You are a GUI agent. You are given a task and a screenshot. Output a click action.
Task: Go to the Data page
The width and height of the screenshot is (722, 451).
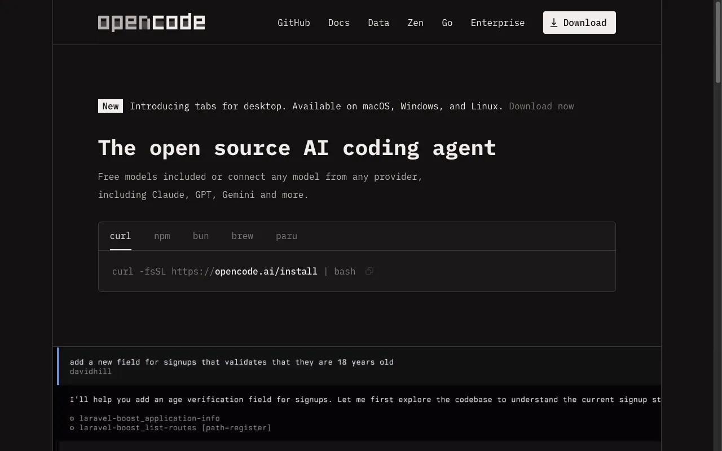pos(378,23)
